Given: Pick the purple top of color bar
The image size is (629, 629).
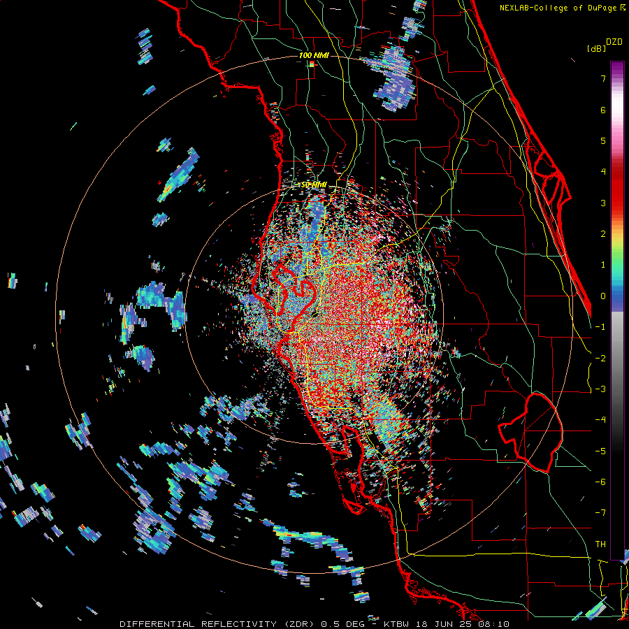Looking at the screenshot, I should 617,68.
